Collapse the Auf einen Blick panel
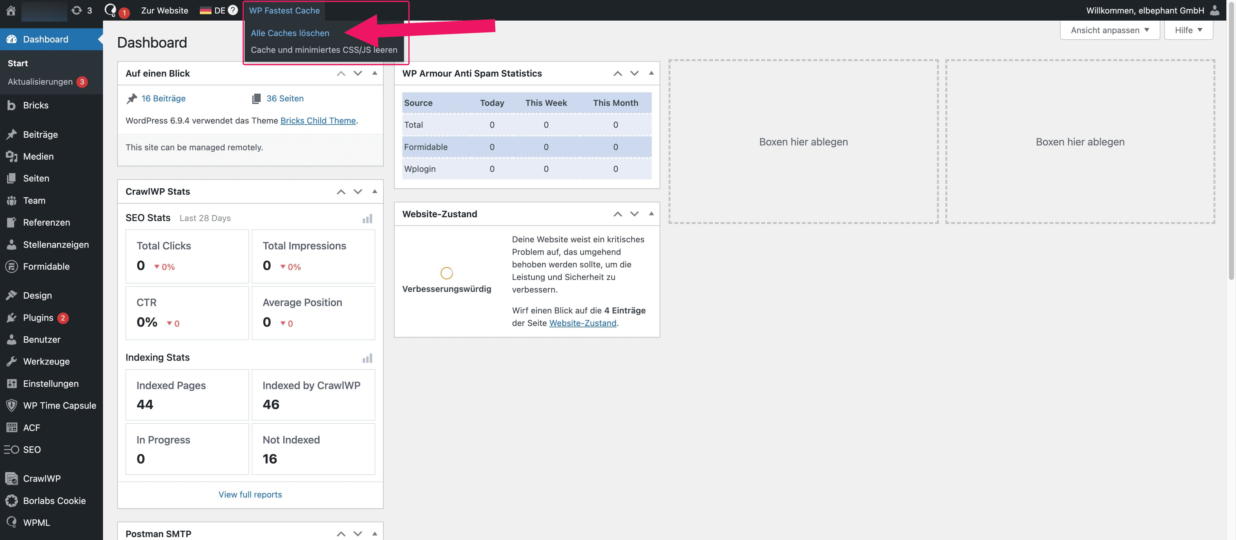Image resolution: width=1236 pixels, height=540 pixels. pos(375,73)
